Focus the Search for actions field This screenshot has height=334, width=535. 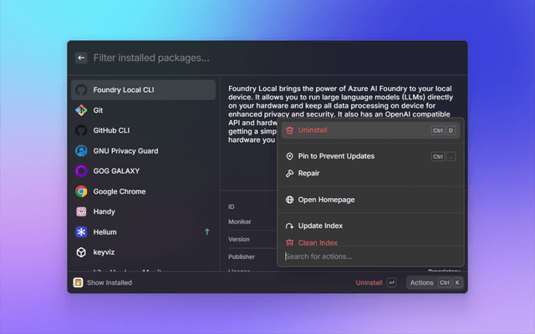[x=370, y=256]
